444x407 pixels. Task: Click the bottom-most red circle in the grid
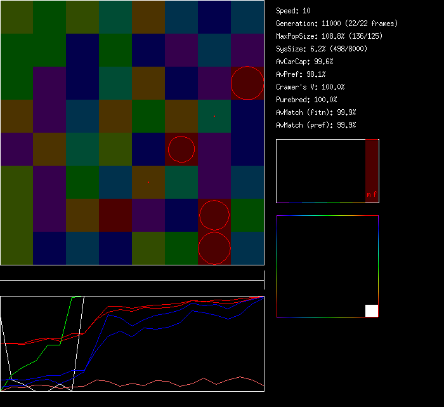click(x=214, y=248)
